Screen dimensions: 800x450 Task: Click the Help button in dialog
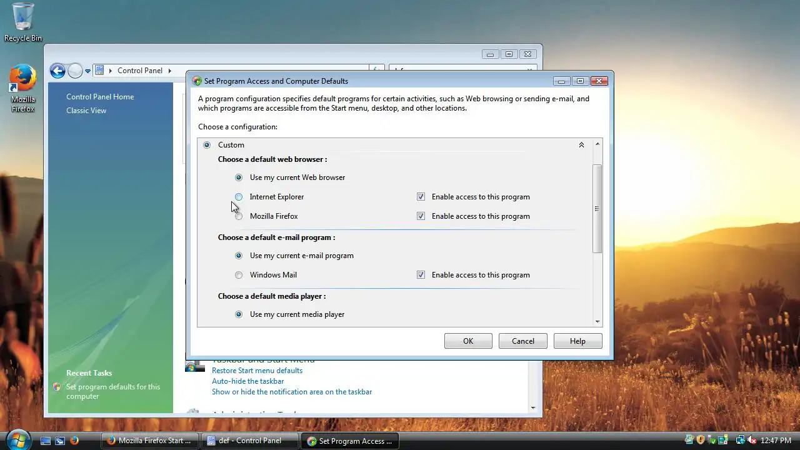(578, 341)
